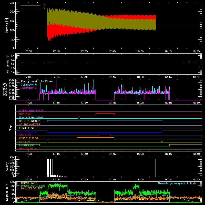The width and height of the screenshot is (205, 205).
Task: Click the 18:15 tick label under Flags plot
Action: [x=168, y=154]
